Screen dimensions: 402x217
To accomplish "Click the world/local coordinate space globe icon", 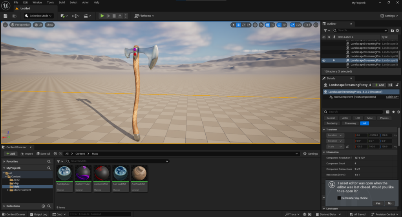I will click(255, 25).
